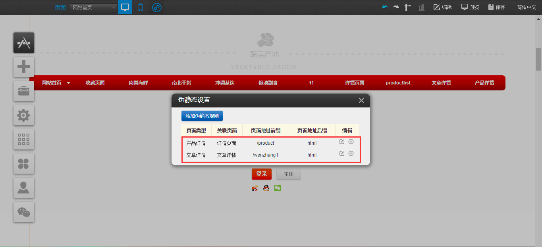542x247 pixels.
Task: Click the 保存 save button
Action: [496, 7]
